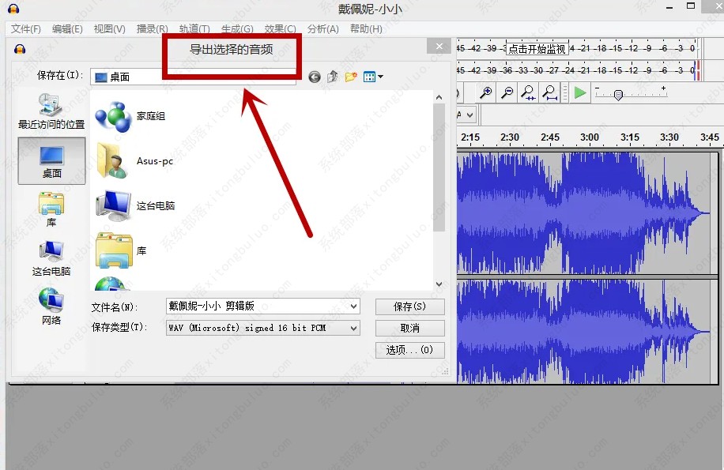Click the file list scrollbar thumb
724x470 pixels.
coord(439,167)
